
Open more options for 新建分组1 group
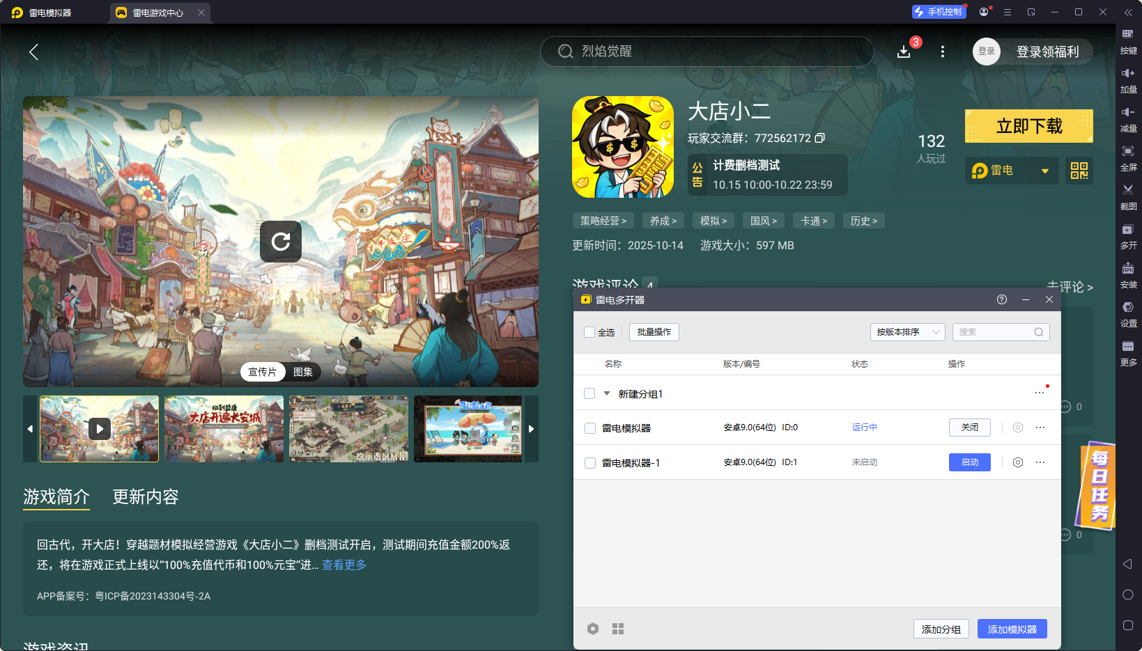pos(1040,393)
